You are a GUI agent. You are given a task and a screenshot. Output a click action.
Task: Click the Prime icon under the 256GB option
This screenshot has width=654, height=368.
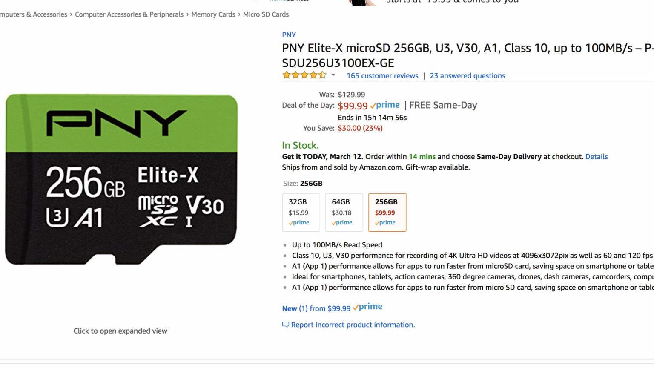[x=387, y=222]
